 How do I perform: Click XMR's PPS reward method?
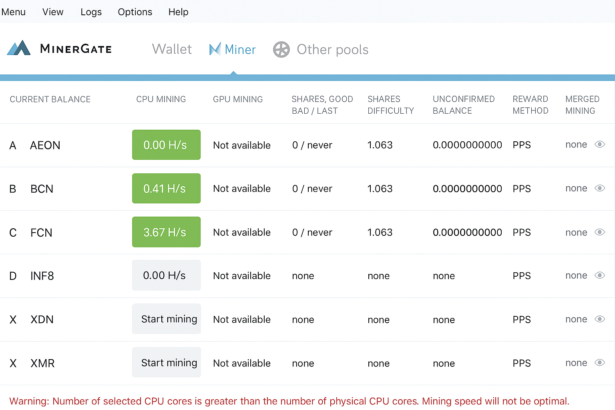tap(522, 363)
